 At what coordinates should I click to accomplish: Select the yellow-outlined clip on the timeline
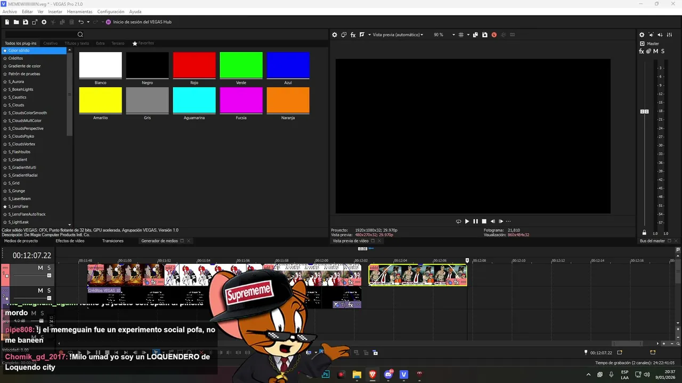click(418, 275)
